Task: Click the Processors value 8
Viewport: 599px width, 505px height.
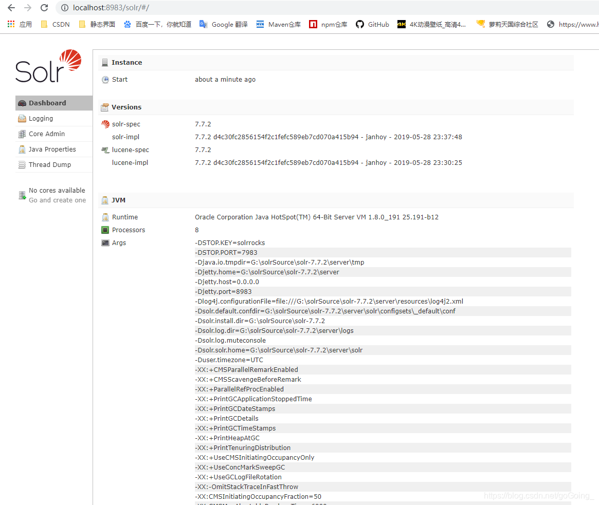Action: point(197,230)
